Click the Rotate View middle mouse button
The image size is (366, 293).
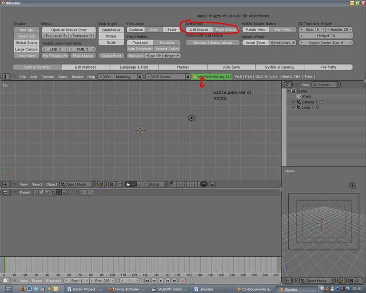tap(256, 30)
